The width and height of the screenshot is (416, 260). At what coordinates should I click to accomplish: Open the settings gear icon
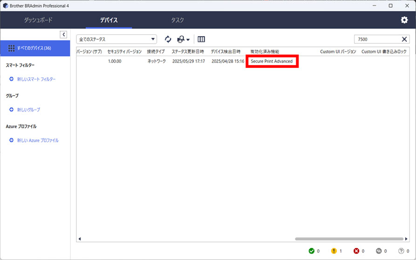(404, 20)
